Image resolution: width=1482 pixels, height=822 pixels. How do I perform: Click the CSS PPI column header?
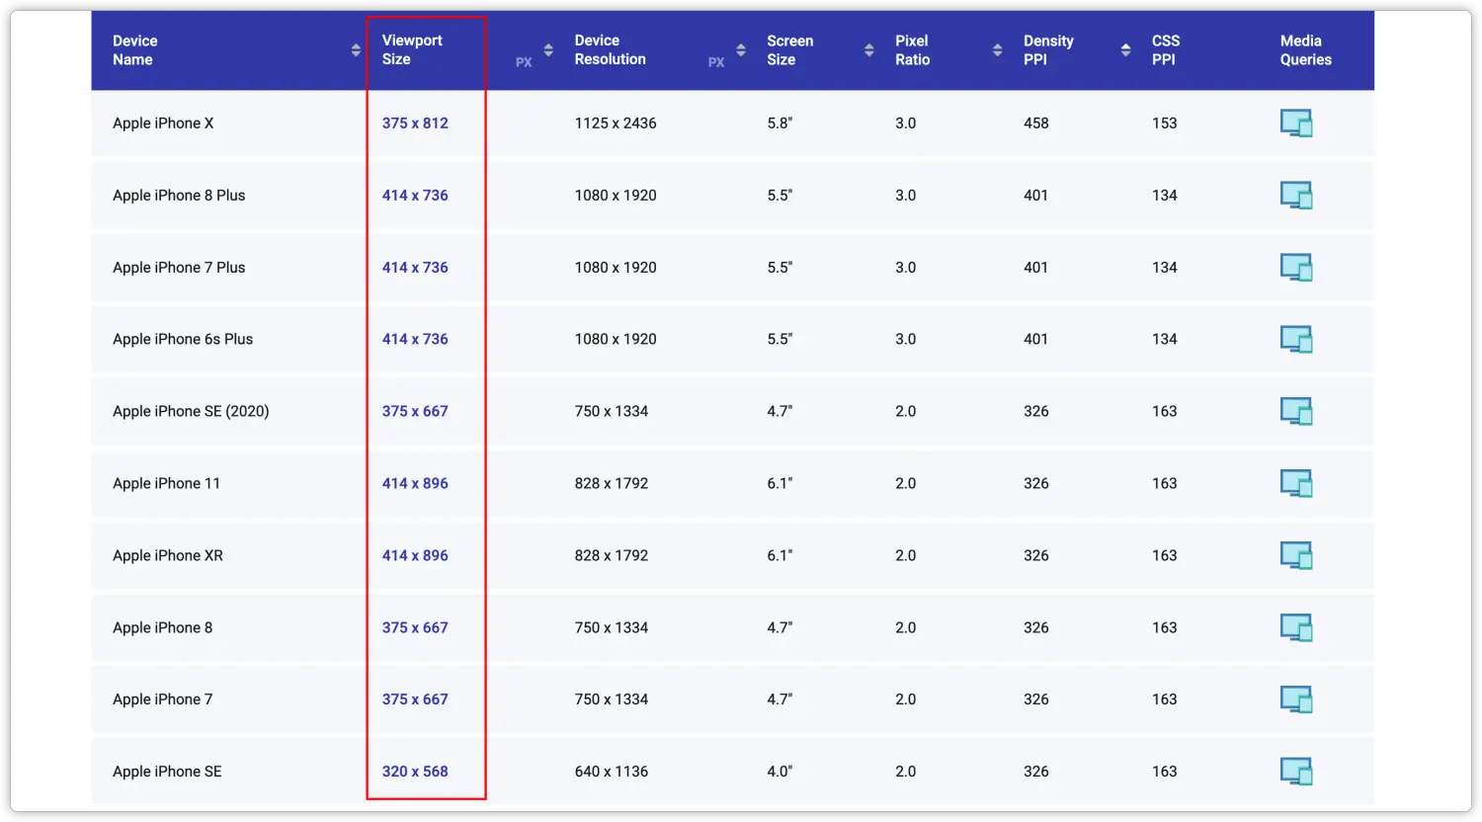pos(1166,50)
